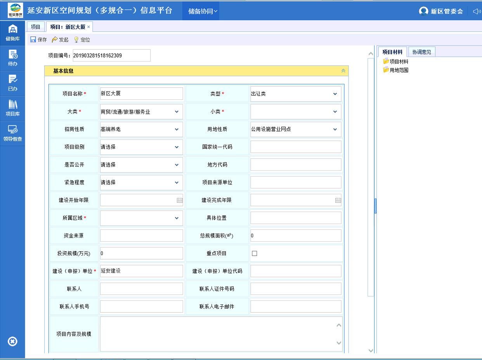
Task: Open the 待办 panel from the sidebar
Action: (x=13, y=57)
